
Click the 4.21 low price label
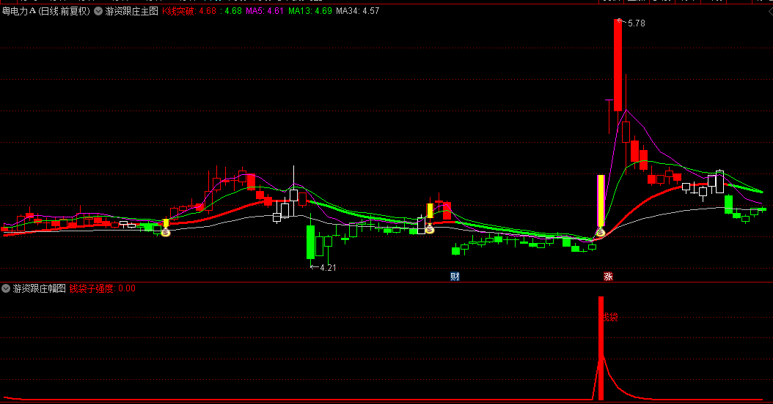coord(328,268)
